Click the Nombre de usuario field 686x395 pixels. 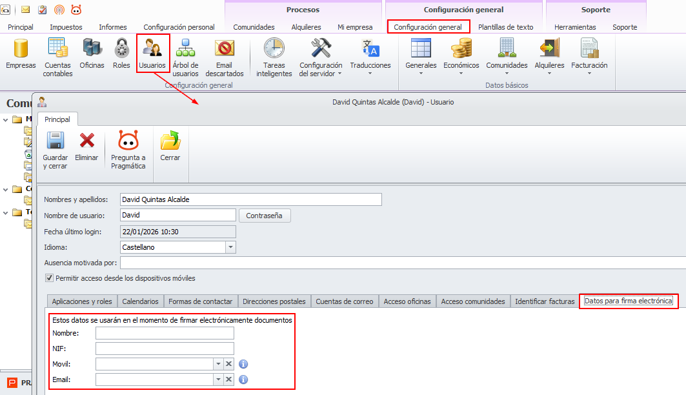point(177,215)
